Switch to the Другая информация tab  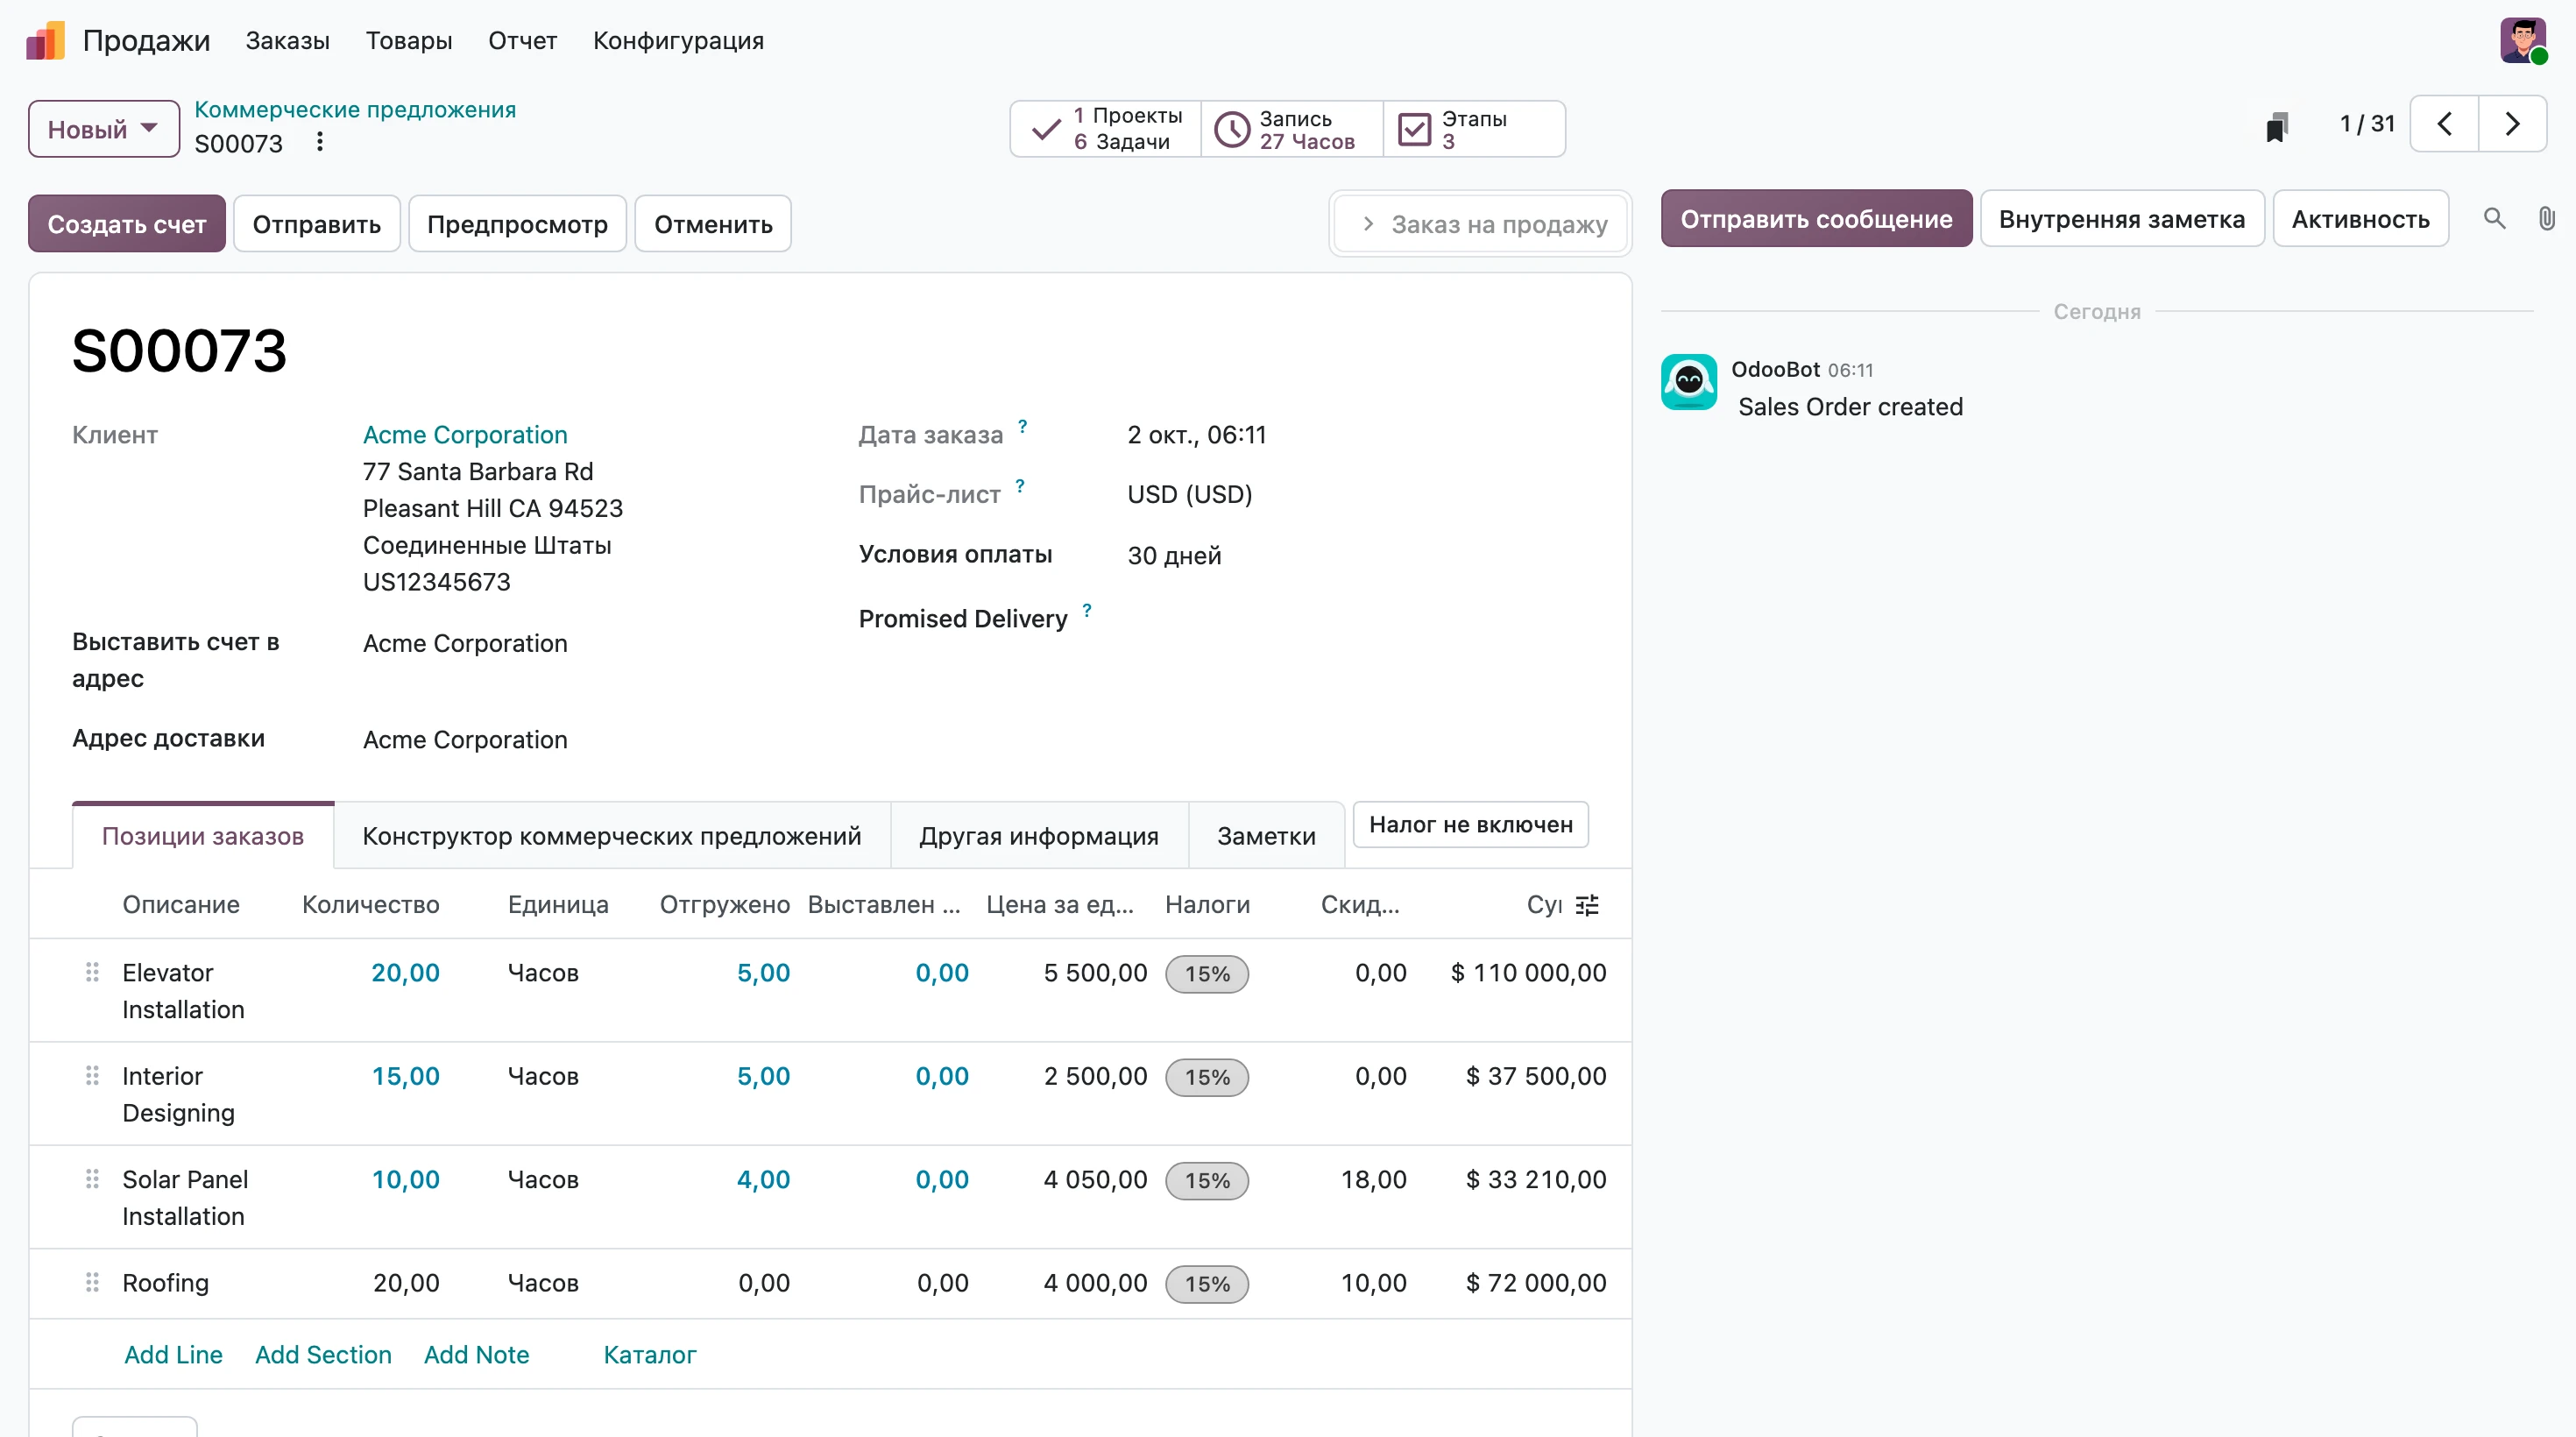[x=1038, y=836]
